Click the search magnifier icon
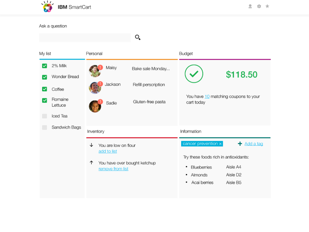 click(x=138, y=37)
